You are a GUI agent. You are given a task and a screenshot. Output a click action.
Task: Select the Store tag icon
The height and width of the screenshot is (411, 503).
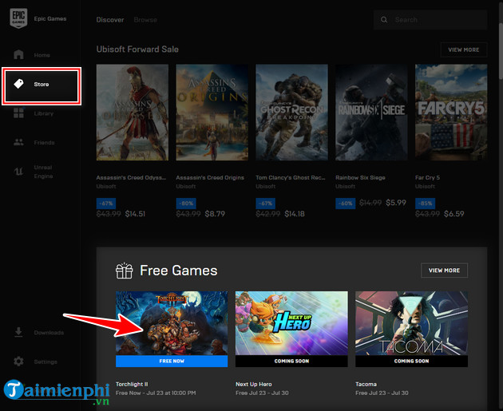coord(18,84)
